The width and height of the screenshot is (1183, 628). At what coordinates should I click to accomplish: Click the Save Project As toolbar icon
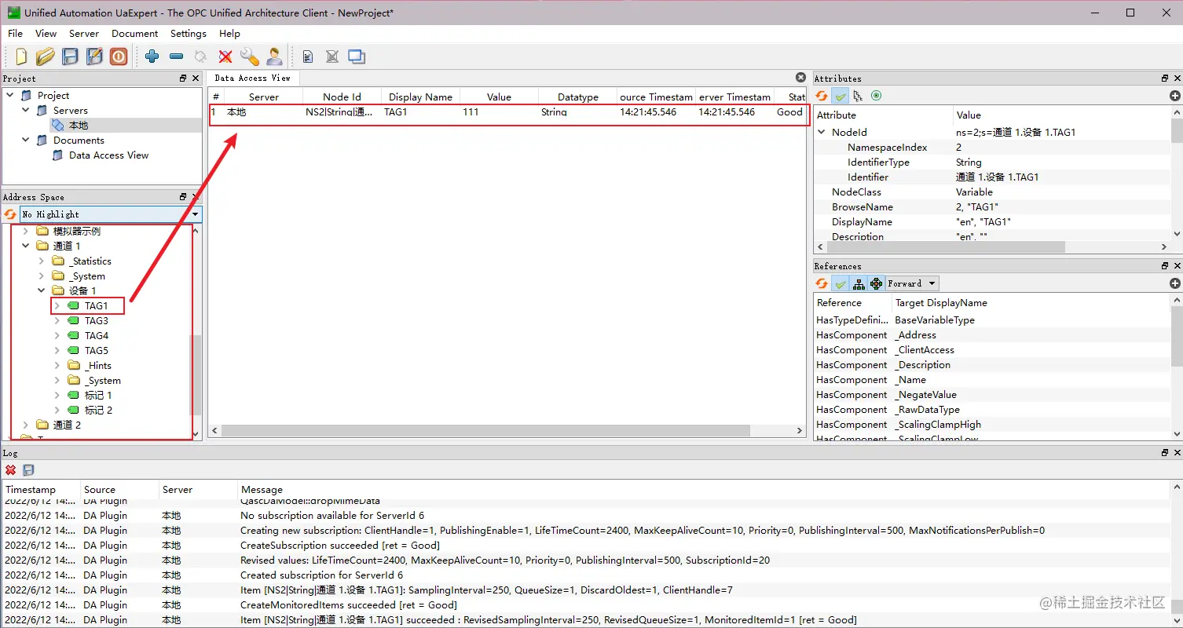[x=94, y=57]
